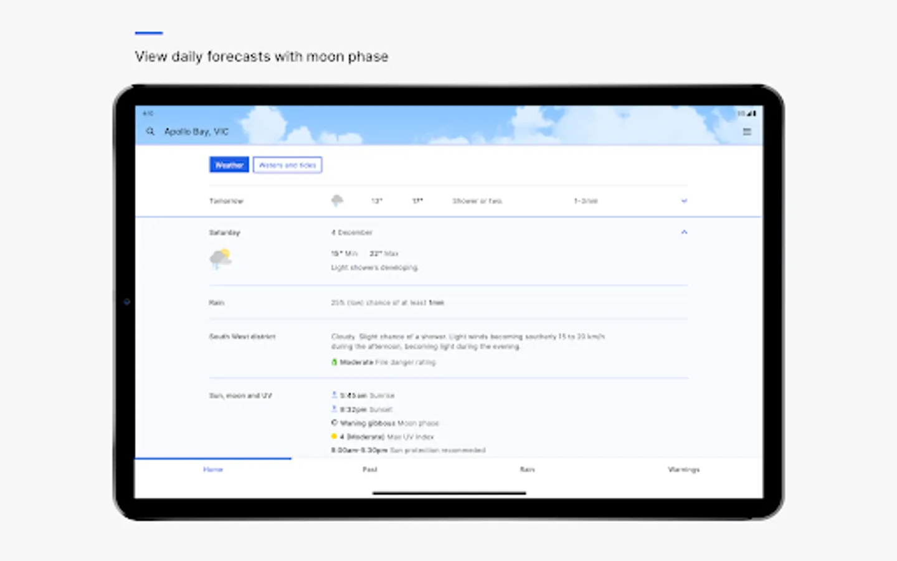Switch to Waters and tides tab
The height and width of the screenshot is (561, 897).
pos(287,165)
